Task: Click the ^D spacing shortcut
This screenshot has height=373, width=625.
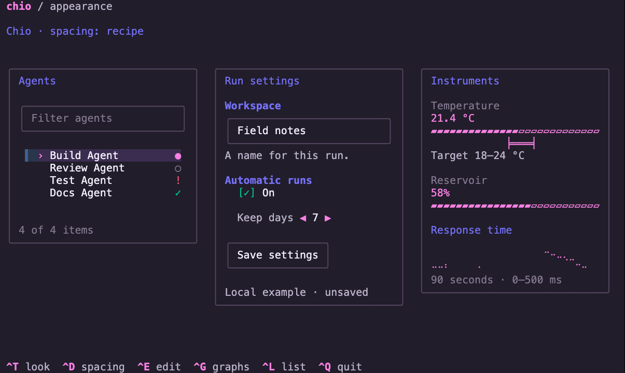Action: pos(93,367)
